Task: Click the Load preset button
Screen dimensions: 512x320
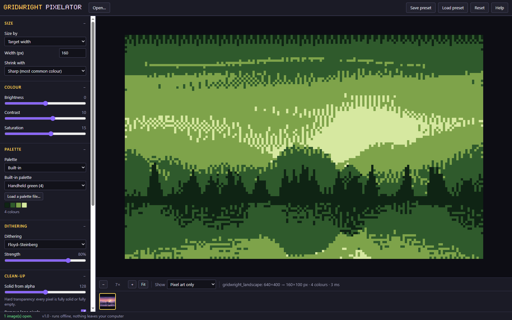Action: click(x=453, y=8)
